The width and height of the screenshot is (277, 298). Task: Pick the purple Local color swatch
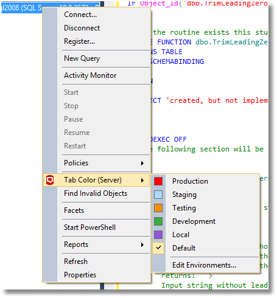pyautogui.click(x=158, y=235)
